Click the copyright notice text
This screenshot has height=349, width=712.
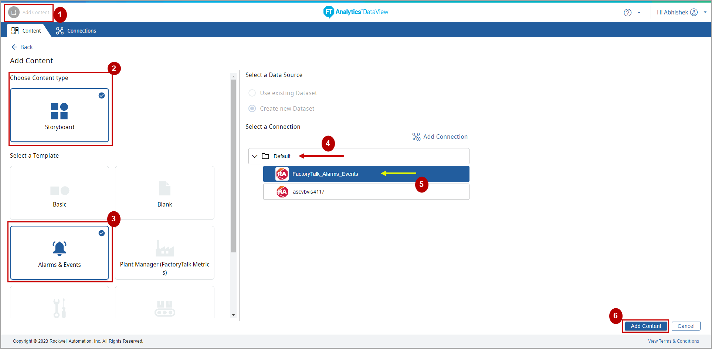78,341
